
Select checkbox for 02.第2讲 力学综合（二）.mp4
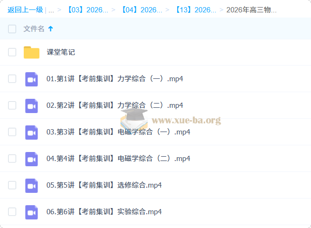(x=12, y=105)
